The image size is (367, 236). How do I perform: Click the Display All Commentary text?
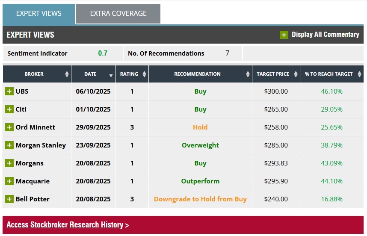pos(325,35)
